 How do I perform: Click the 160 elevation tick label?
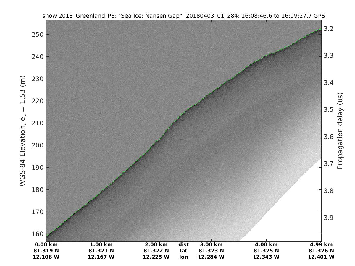point(37,234)
